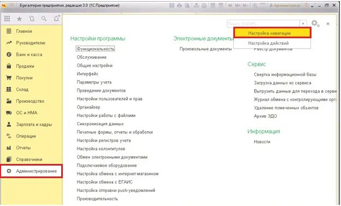Click the Производство factory icon
The width and height of the screenshot is (341, 206).
[9, 101]
